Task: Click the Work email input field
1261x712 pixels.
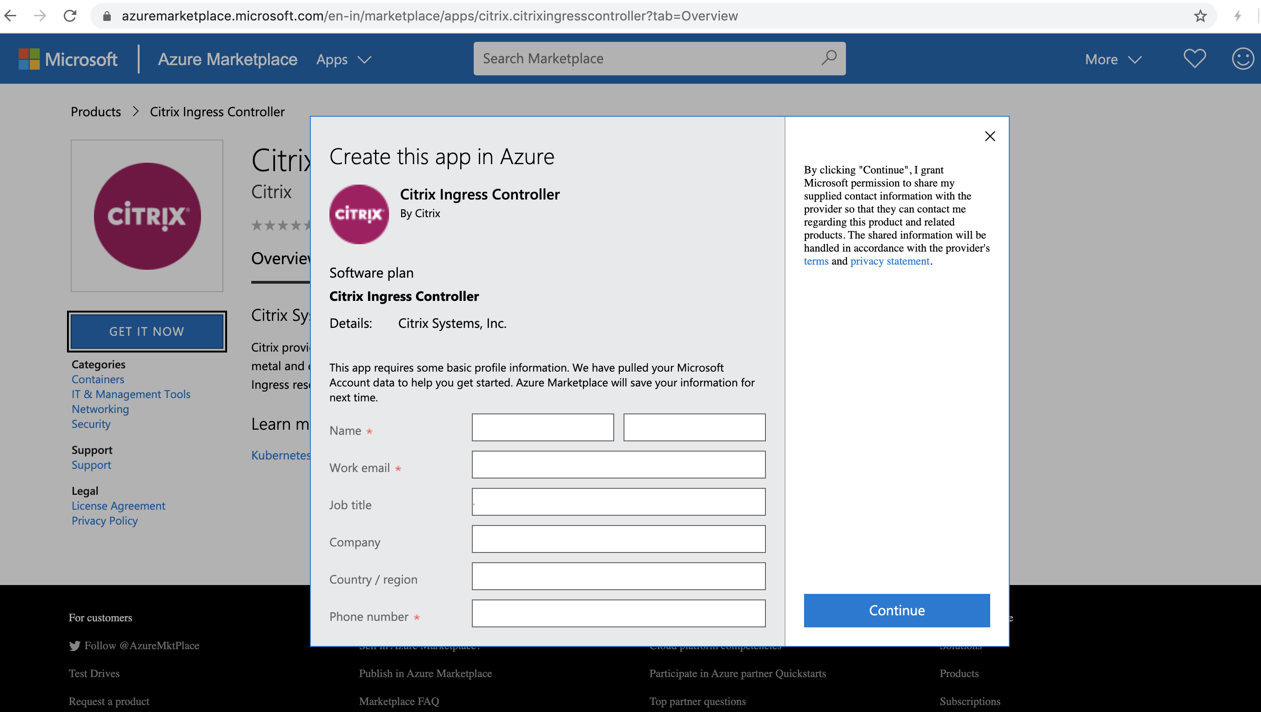Action: coord(619,465)
